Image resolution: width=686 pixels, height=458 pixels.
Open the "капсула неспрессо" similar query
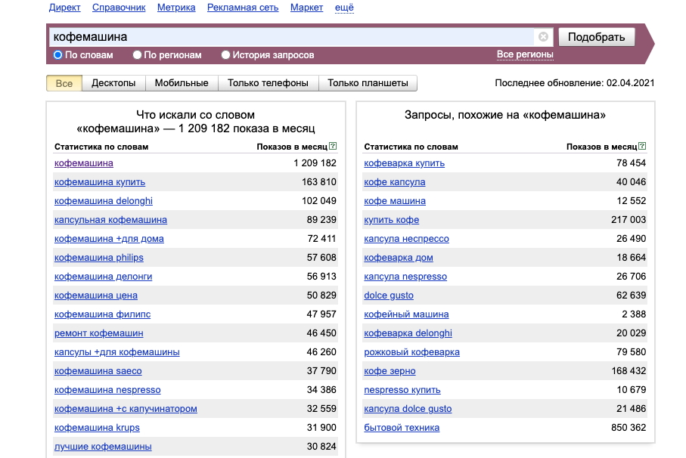tap(406, 239)
